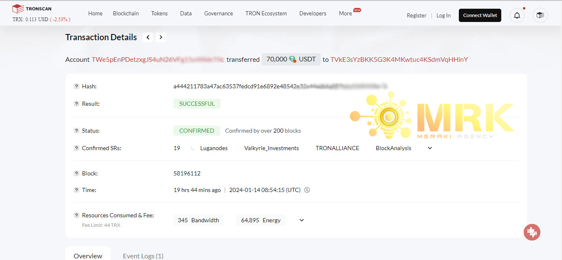Go to the previous transaction arrow
This screenshot has width=562, height=260.
(x=148, y=37)
